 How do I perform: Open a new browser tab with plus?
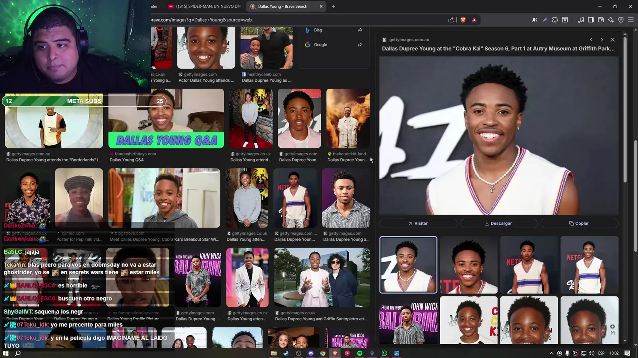point(333,6)
